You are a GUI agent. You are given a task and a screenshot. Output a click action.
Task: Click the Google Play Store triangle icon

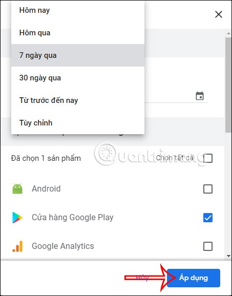(17, 218)
